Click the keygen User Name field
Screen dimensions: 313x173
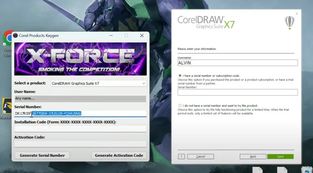click(80, 98)
